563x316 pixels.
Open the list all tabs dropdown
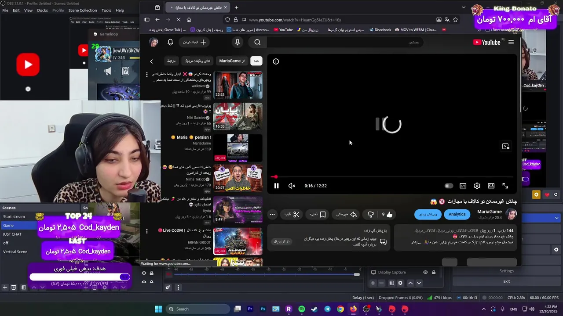[463, 7]
